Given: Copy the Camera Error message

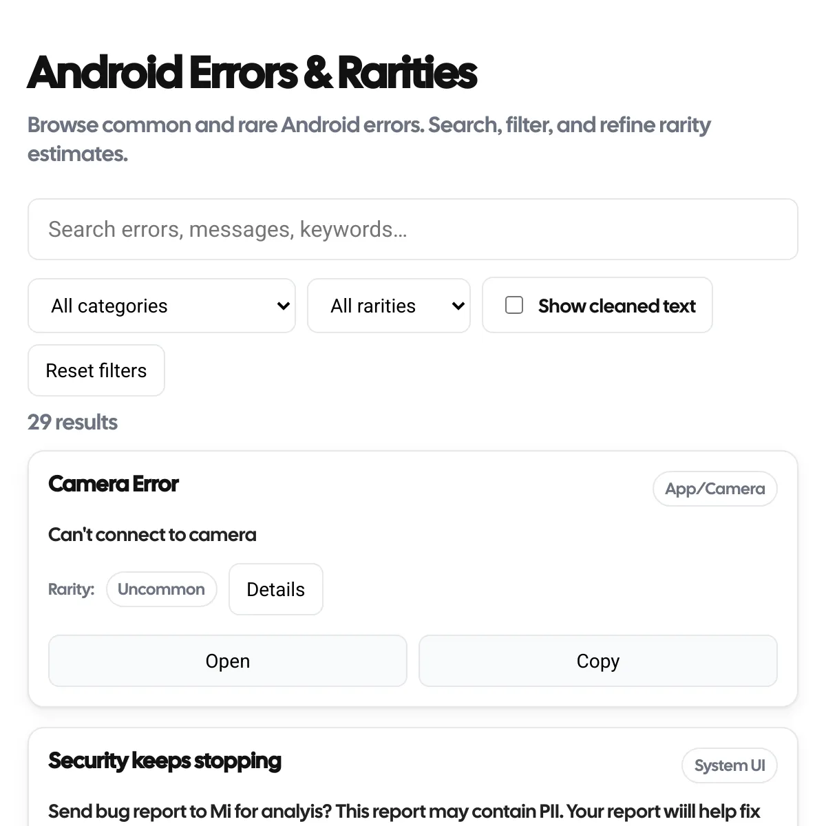Looking at the screenshot, I should (597, 661).
